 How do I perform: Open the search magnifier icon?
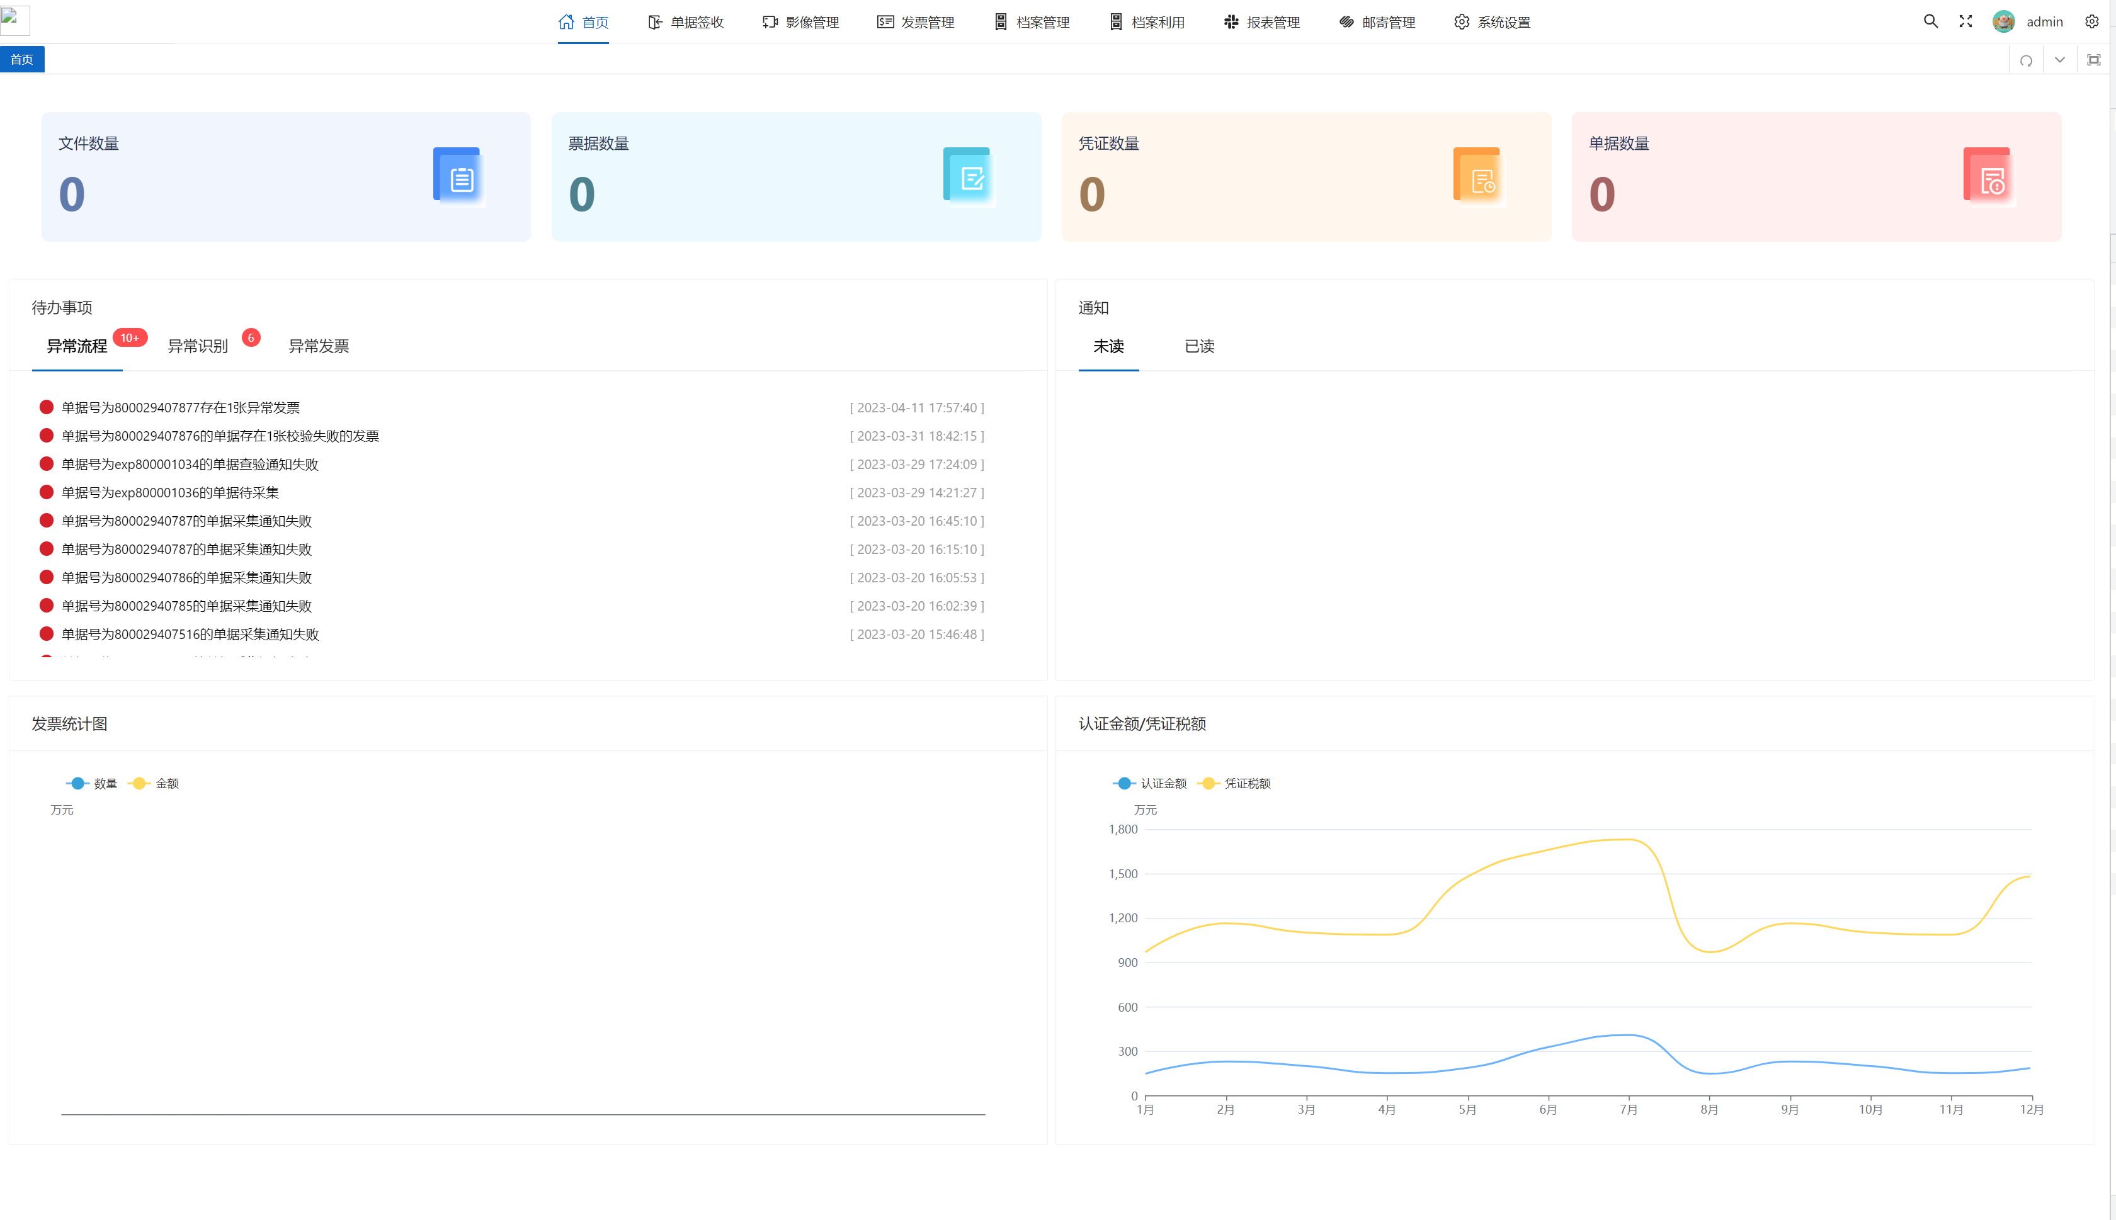(1931, 21)
